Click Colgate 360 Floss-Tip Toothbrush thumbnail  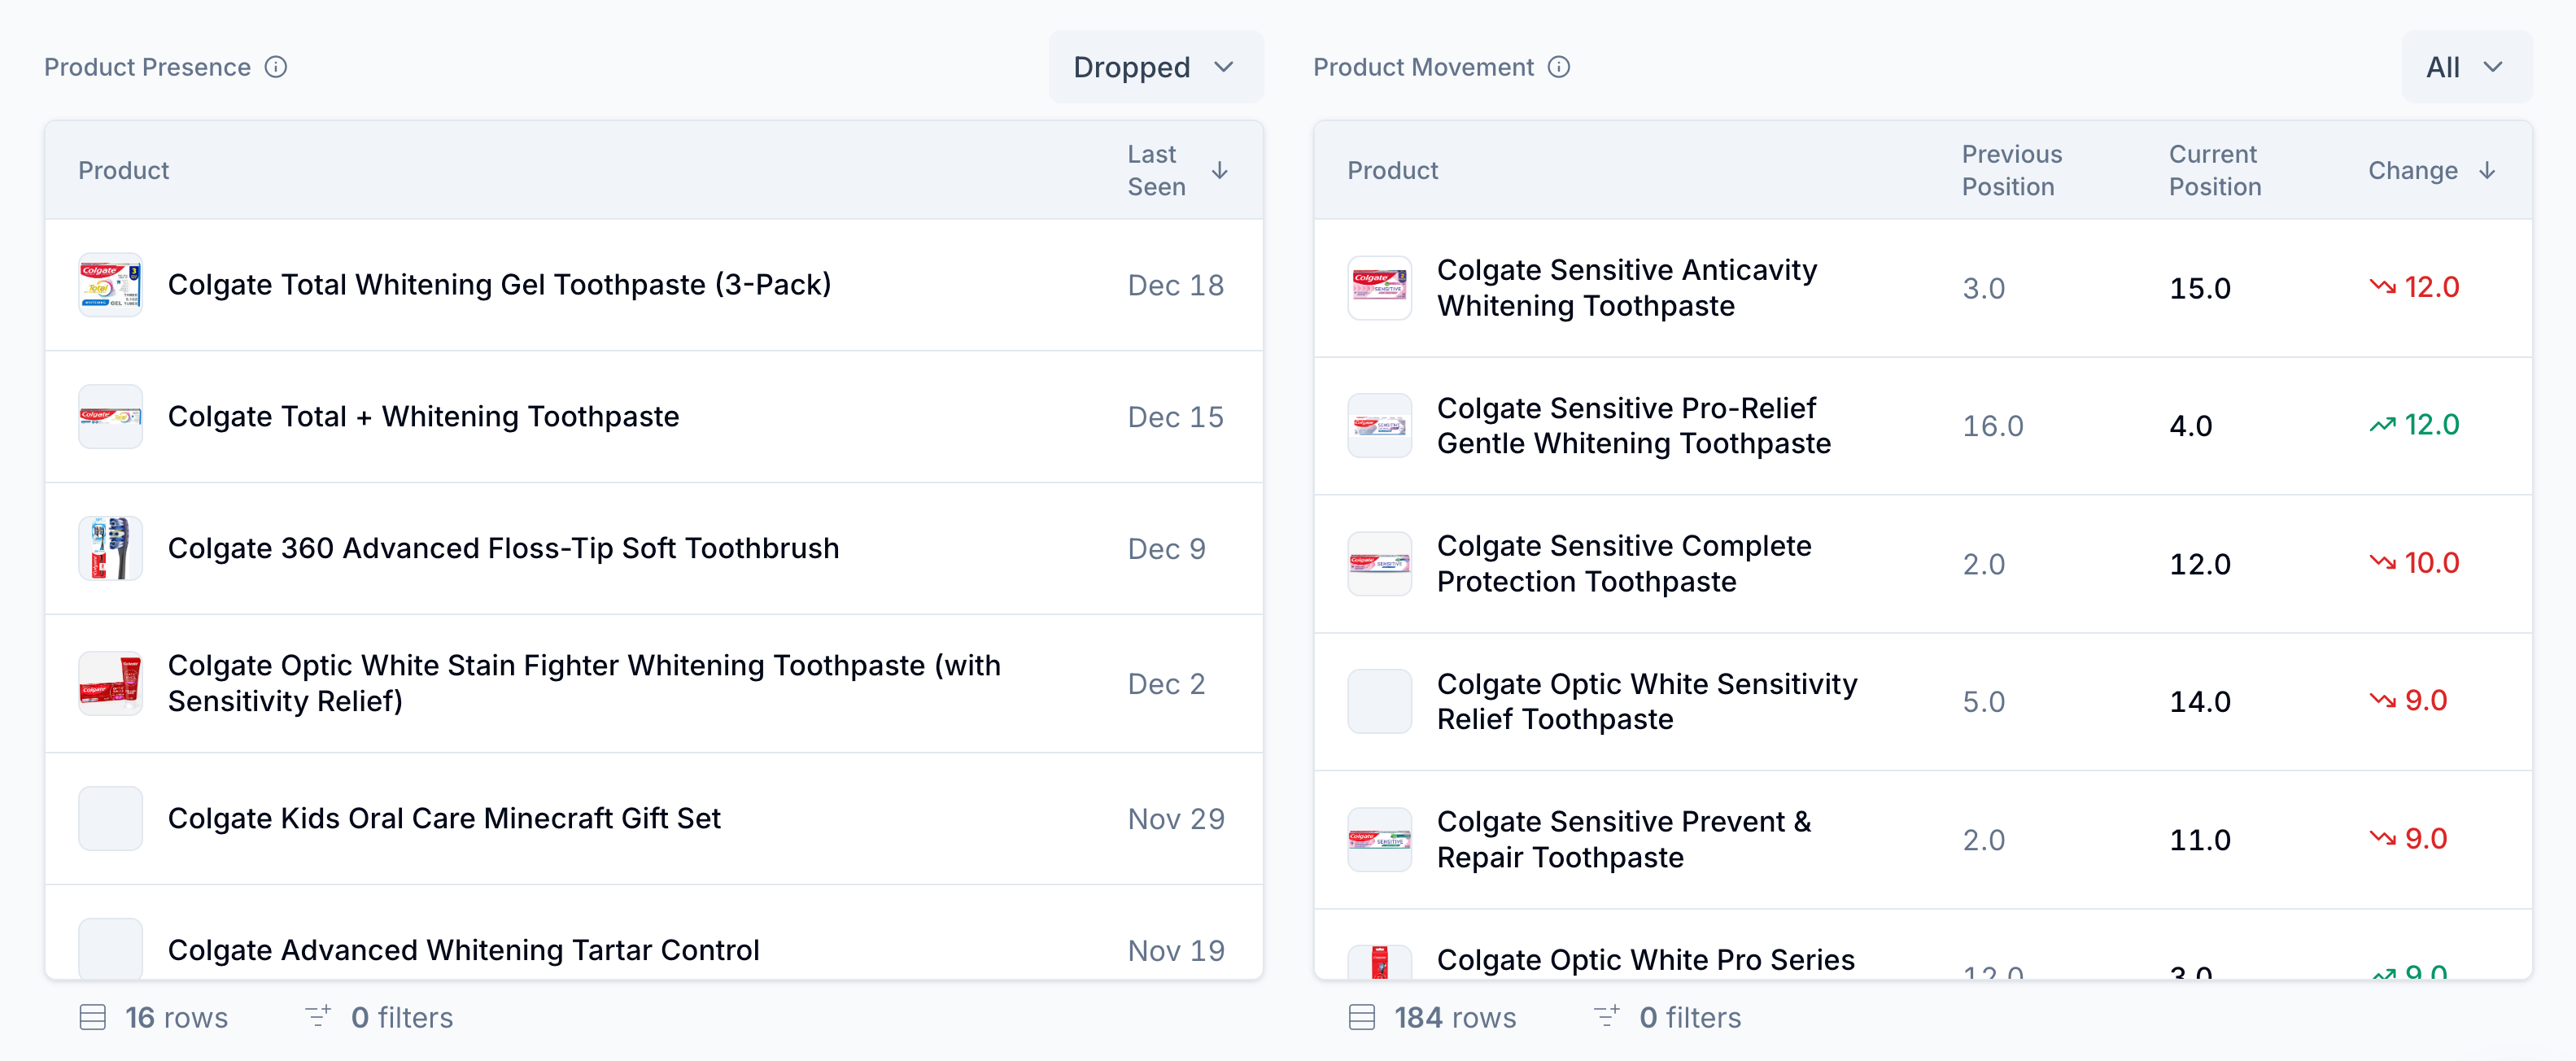click(110, 548)
